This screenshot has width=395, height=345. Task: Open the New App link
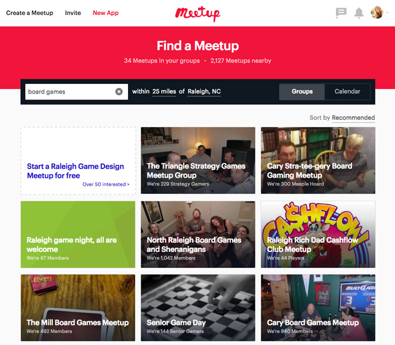tap(106, 13)
